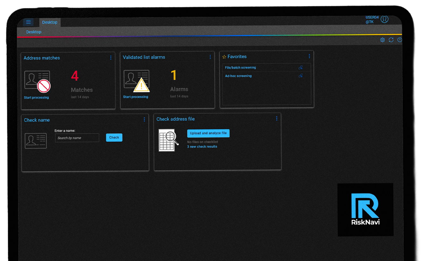This screenshot has height=261, width=424.
Task: Open Ad-hoc screening favorite
Action: coord(238,76)
